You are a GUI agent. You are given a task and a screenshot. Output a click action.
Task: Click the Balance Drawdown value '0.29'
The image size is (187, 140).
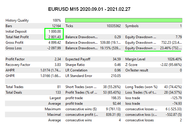click(117, 37)
